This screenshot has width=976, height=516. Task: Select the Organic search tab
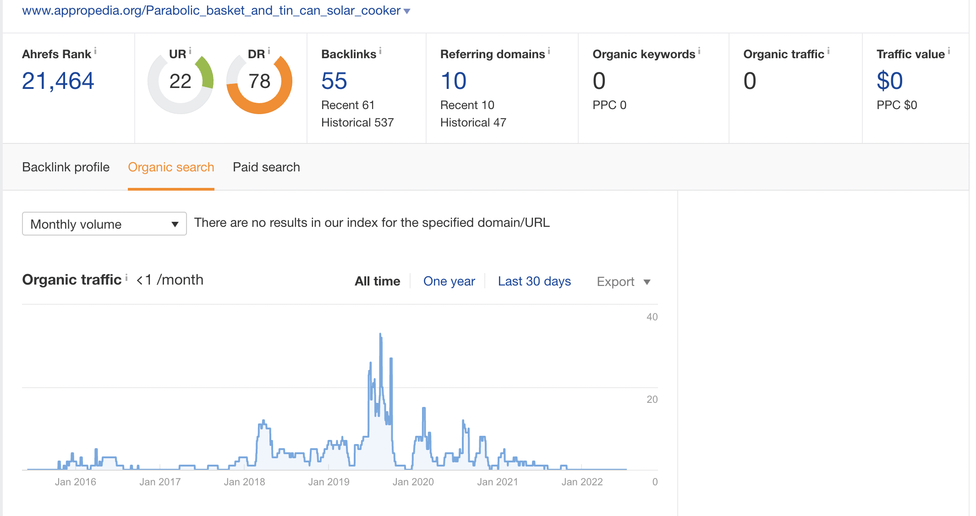click(x=171, y=167)
